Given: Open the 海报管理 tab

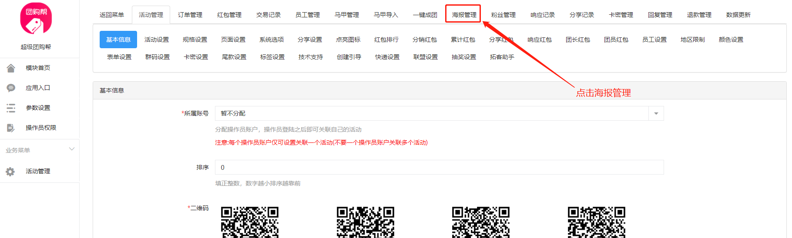Looking at the screenshot, I should (464, 15).
